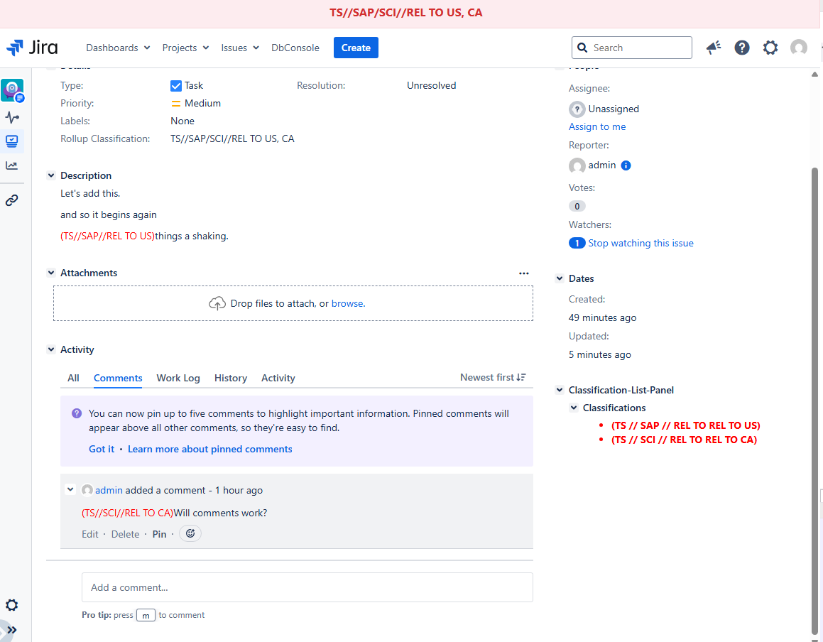The width and height of the screenshot is (823, 642).
Task: Add an emoji reaction to admin's comment
Action: pyautogui.click(x=190, y=533)
